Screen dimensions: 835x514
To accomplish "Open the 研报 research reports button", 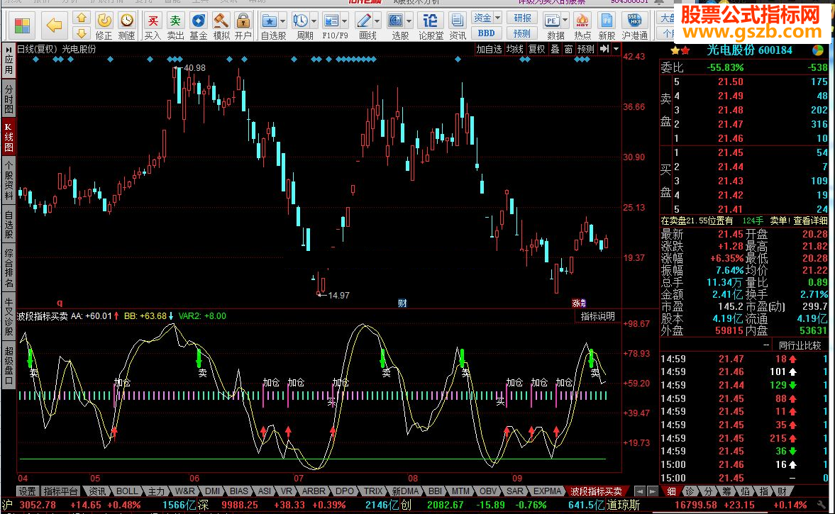I will [522, 18].
